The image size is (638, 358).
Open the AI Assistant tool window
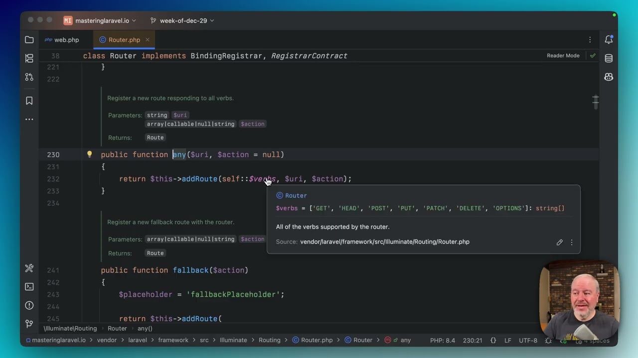609,77
